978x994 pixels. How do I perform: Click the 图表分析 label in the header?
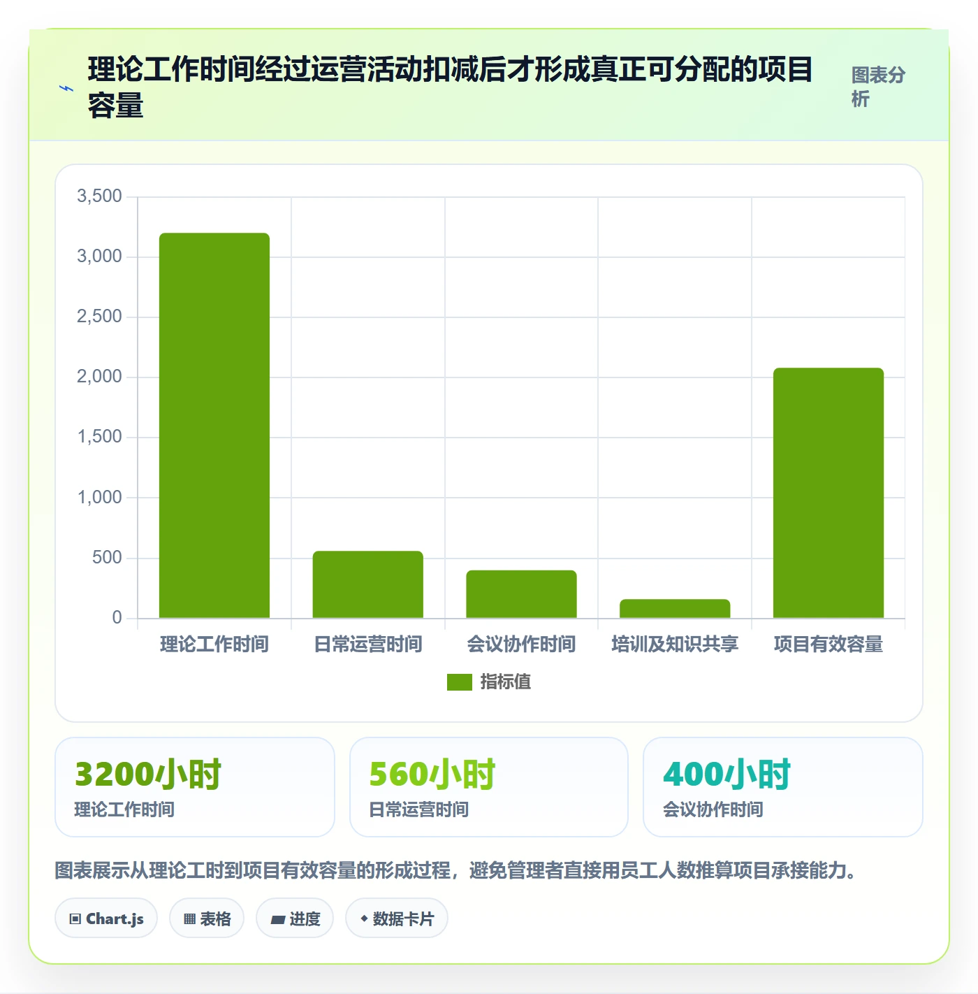(x=878, y=87)
